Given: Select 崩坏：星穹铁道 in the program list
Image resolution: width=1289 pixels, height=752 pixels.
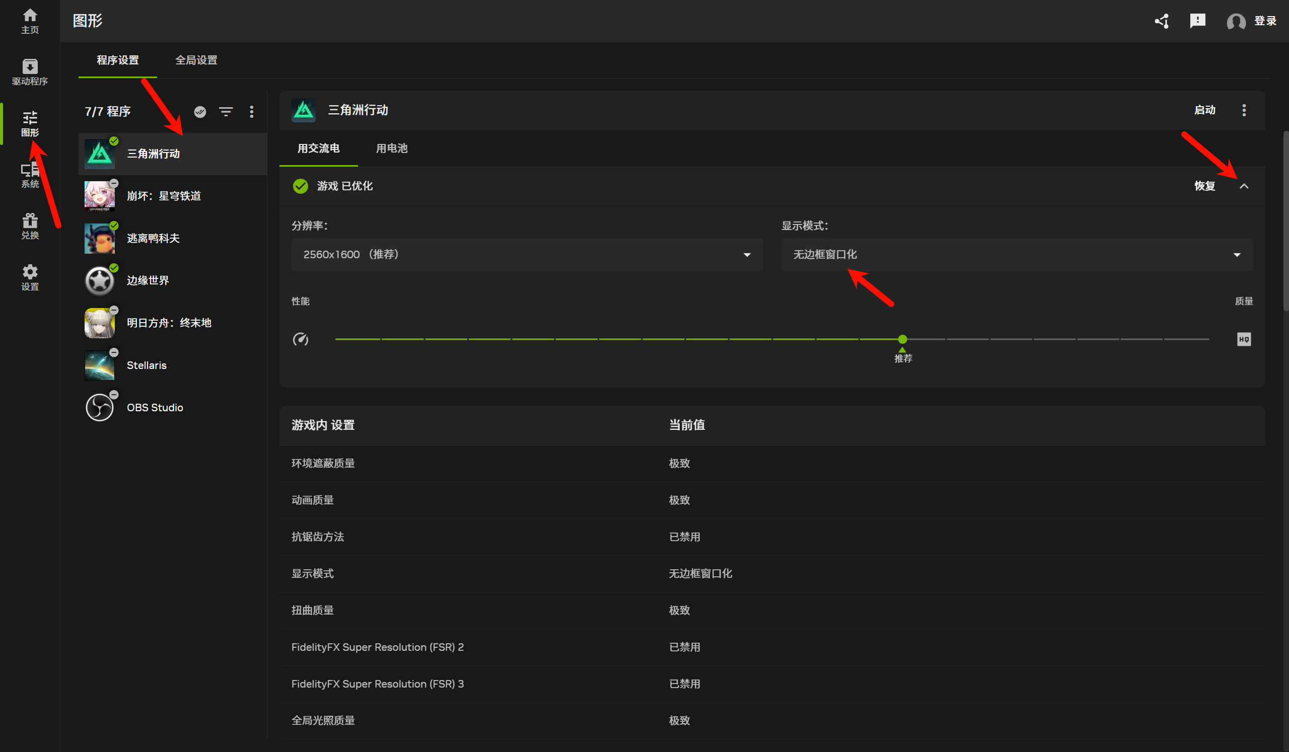Looking at the screenshot, I should point(172,196).
